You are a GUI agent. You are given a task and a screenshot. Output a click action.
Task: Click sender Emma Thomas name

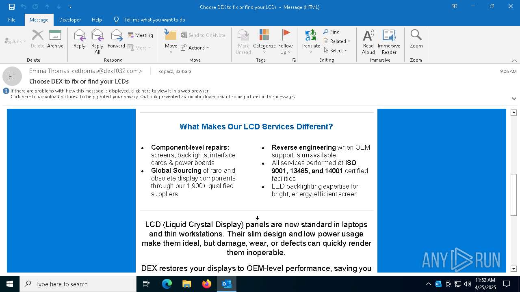click(85, 71)
